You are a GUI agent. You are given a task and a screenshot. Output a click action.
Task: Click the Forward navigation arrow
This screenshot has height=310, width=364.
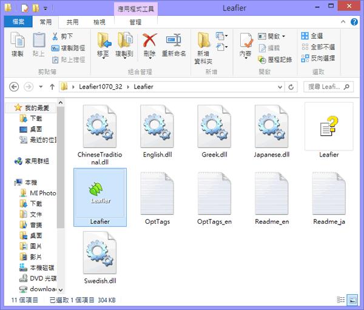(x=29, y=87)
